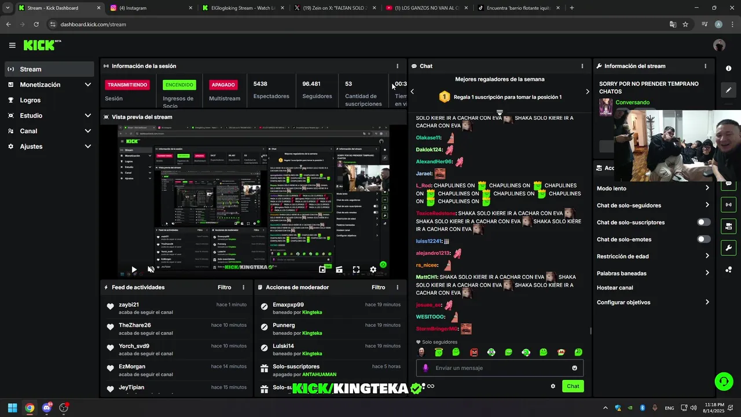Click the pencil edit icon in right toolbar
741x417 pixels.
click(x=728, y=90)
